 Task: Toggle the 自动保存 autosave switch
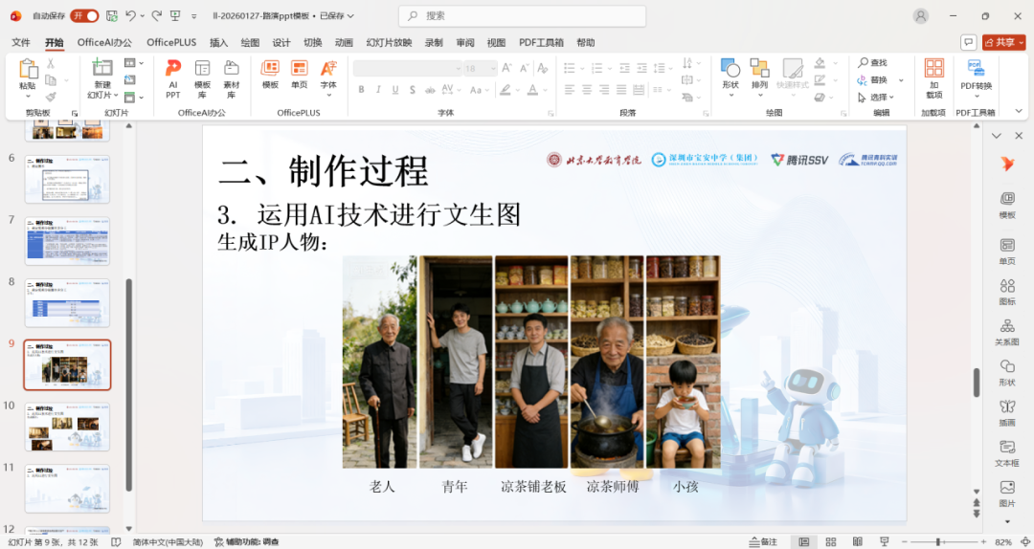pos(84,15)
